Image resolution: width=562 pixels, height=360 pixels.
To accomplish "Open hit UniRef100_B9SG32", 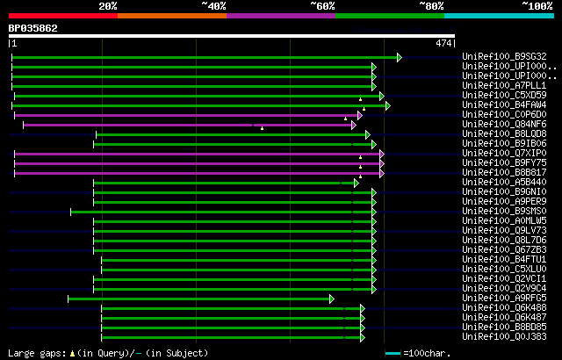I will point(504,56).
